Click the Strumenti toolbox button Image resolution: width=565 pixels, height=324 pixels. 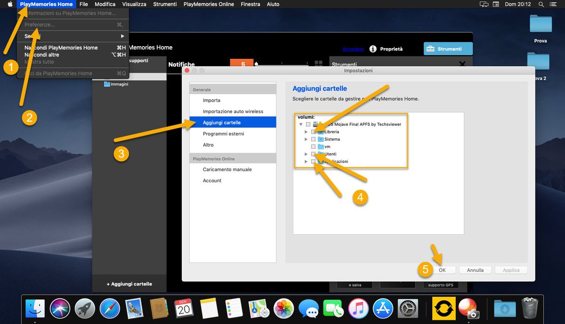448,49
